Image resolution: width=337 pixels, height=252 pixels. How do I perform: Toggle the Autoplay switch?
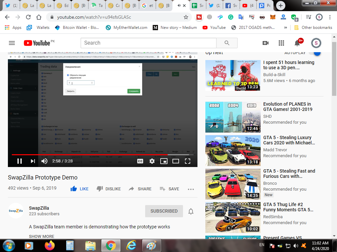(x=315, y=53)
